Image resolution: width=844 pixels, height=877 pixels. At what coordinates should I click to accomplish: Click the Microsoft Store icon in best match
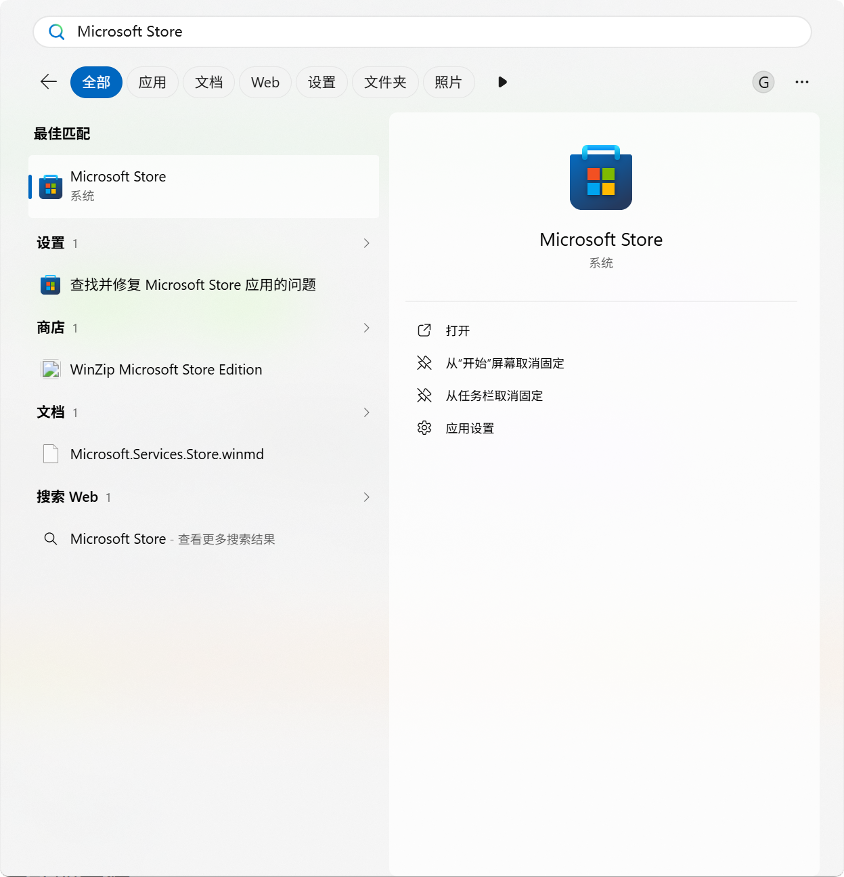pos(51,187)
